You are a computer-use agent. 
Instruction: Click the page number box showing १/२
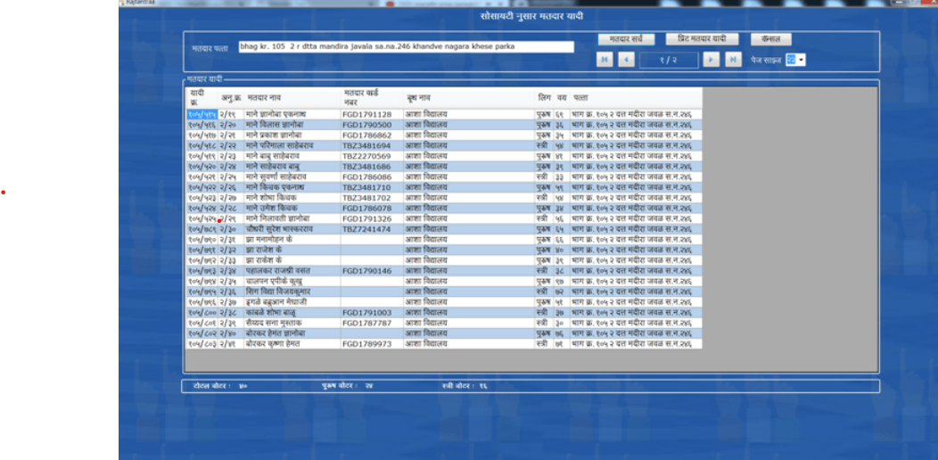tap(668, 60)
